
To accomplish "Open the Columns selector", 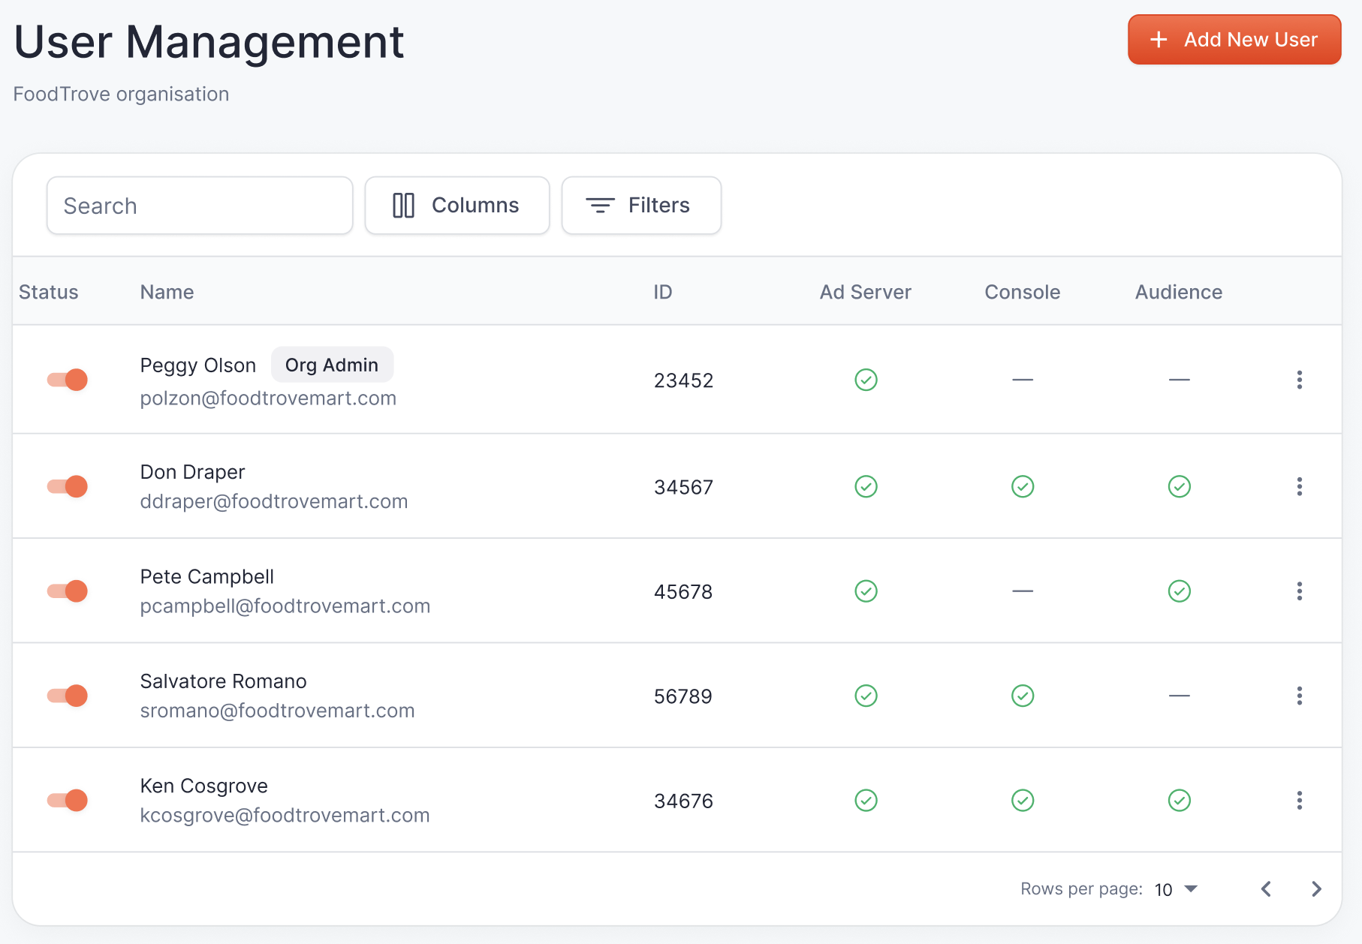I will coord(457,206).
